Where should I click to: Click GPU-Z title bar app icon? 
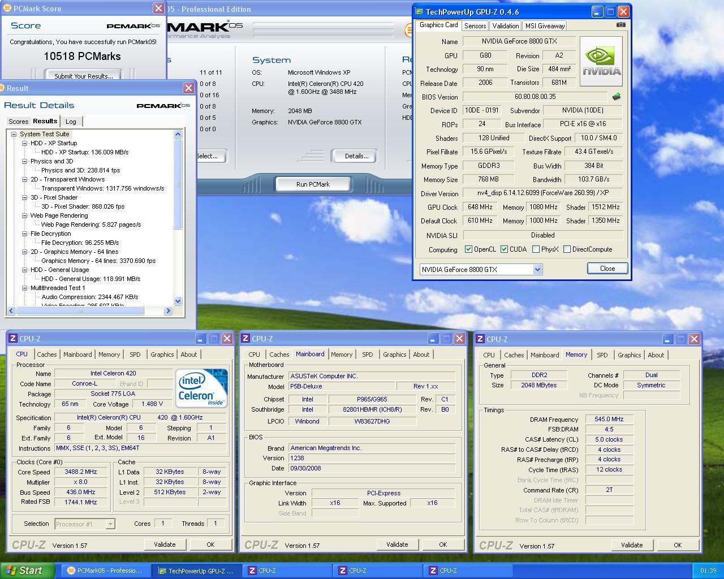point(419,11)
